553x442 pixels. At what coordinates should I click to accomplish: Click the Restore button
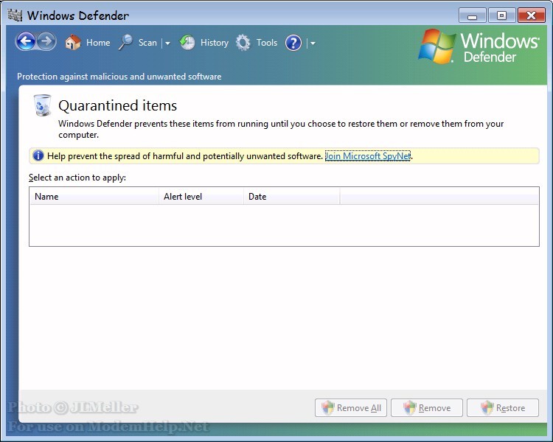pyautogui.click(x=503, y=408)
